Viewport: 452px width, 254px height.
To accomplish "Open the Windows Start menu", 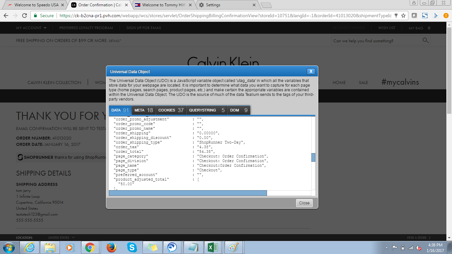I will click(x=9, y=247).
